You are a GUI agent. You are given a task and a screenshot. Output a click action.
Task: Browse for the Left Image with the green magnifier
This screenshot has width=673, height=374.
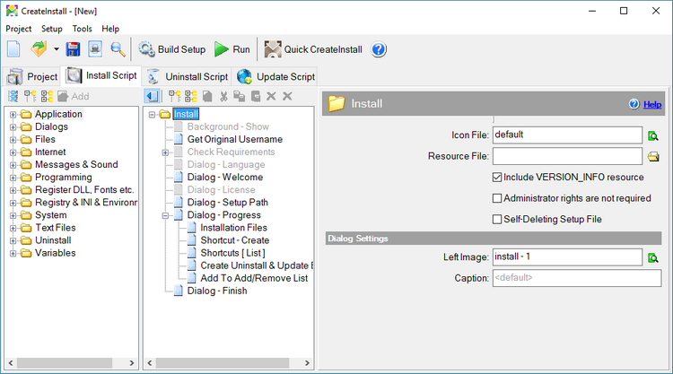(653, 257)
